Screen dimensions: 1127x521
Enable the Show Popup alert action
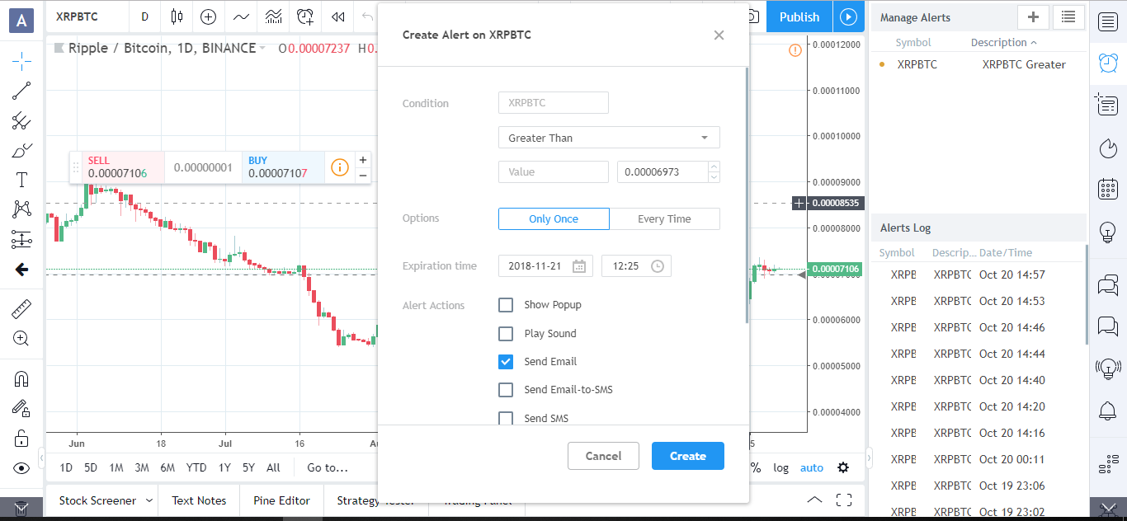[x=506, y=304]
